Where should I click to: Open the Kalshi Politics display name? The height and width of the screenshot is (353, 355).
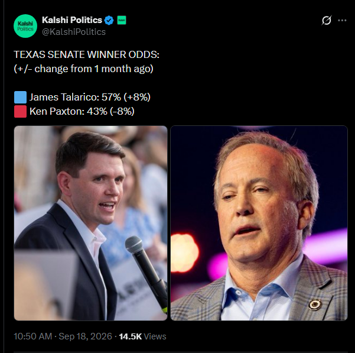coord(72,20)
